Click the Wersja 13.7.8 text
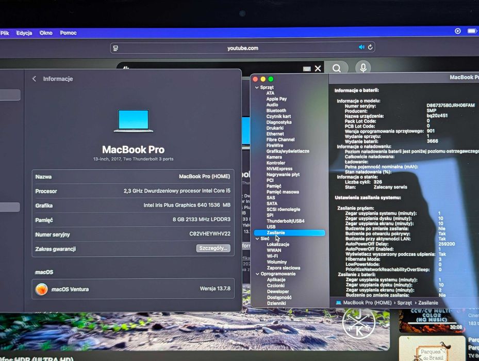479x361 pixels. (215, 289)
